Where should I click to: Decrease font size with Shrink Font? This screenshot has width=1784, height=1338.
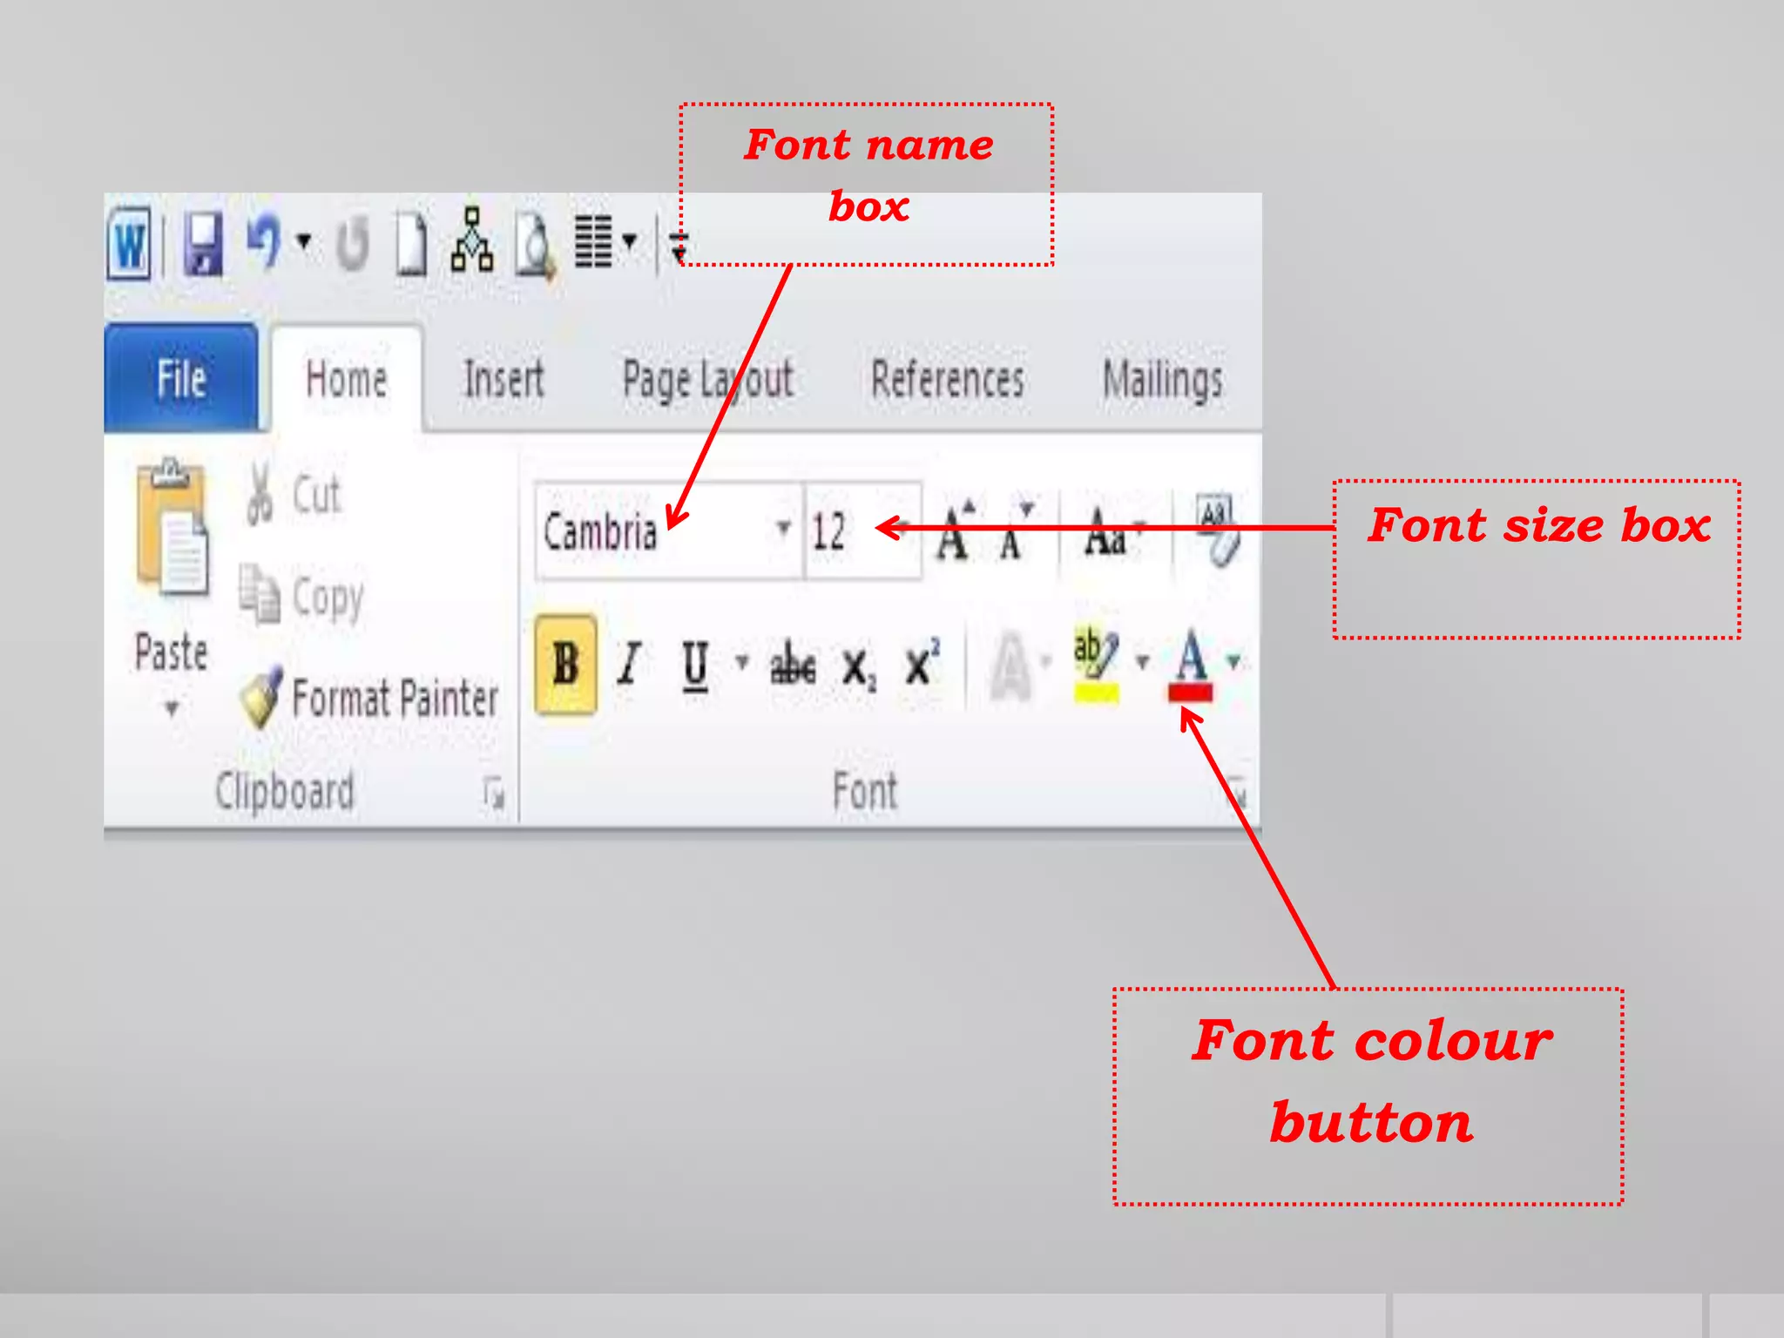point(1017,530)
